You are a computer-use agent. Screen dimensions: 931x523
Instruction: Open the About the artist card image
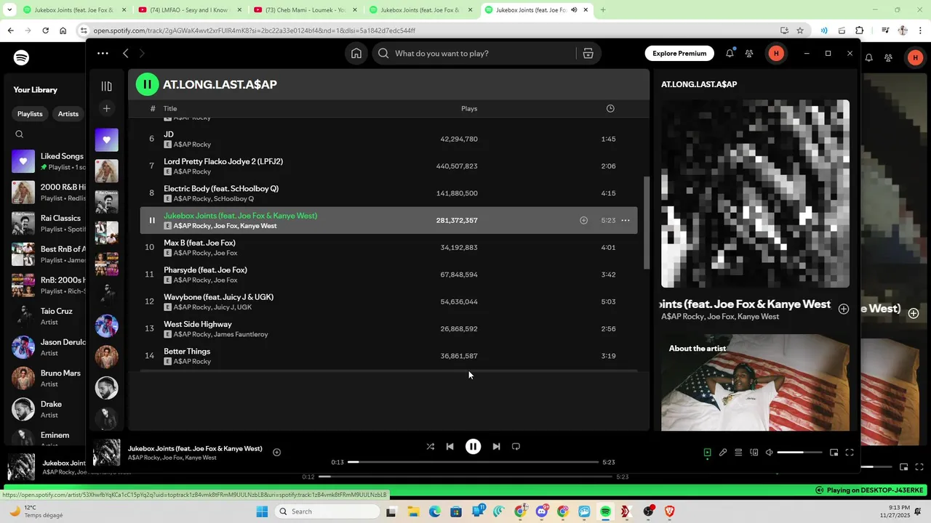(755, 383)
